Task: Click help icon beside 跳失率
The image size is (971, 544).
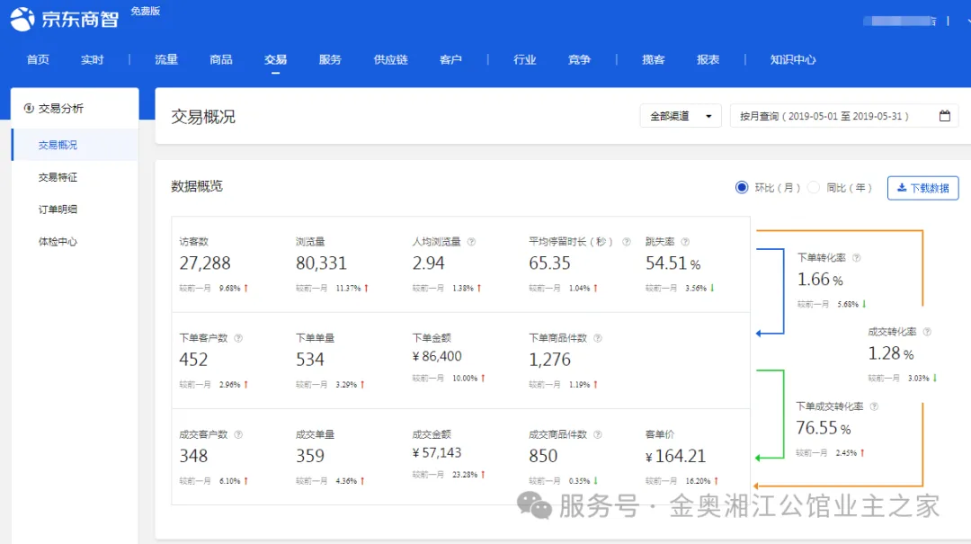Action: [685, 242]
